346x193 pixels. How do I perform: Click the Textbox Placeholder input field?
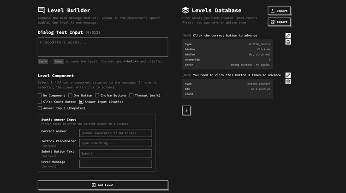pos(116,143)
